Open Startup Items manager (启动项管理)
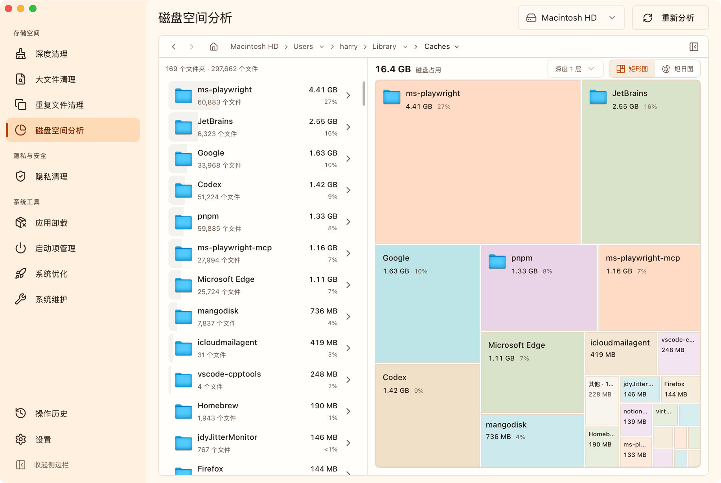Image resolution: width=721 pixels, height=483 pixels. pyautogui.click(x=73, y=248)
